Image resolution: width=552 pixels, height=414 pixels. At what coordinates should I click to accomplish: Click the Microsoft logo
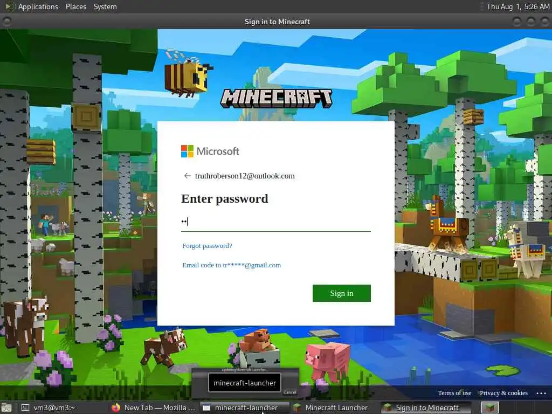click(x=210, y=151)
